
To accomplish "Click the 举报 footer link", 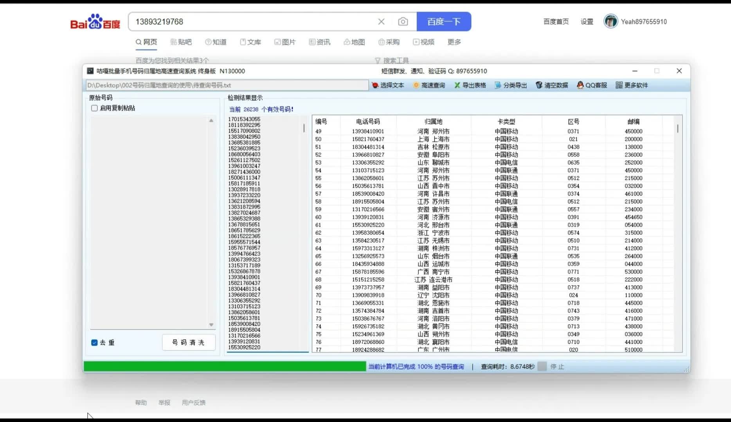I will [x=164, y=402].
